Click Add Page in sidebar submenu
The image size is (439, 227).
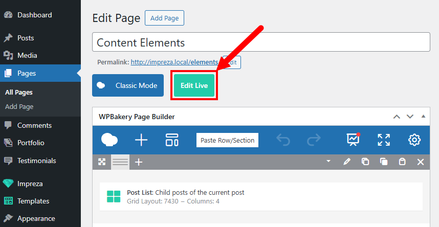(19, 107)
